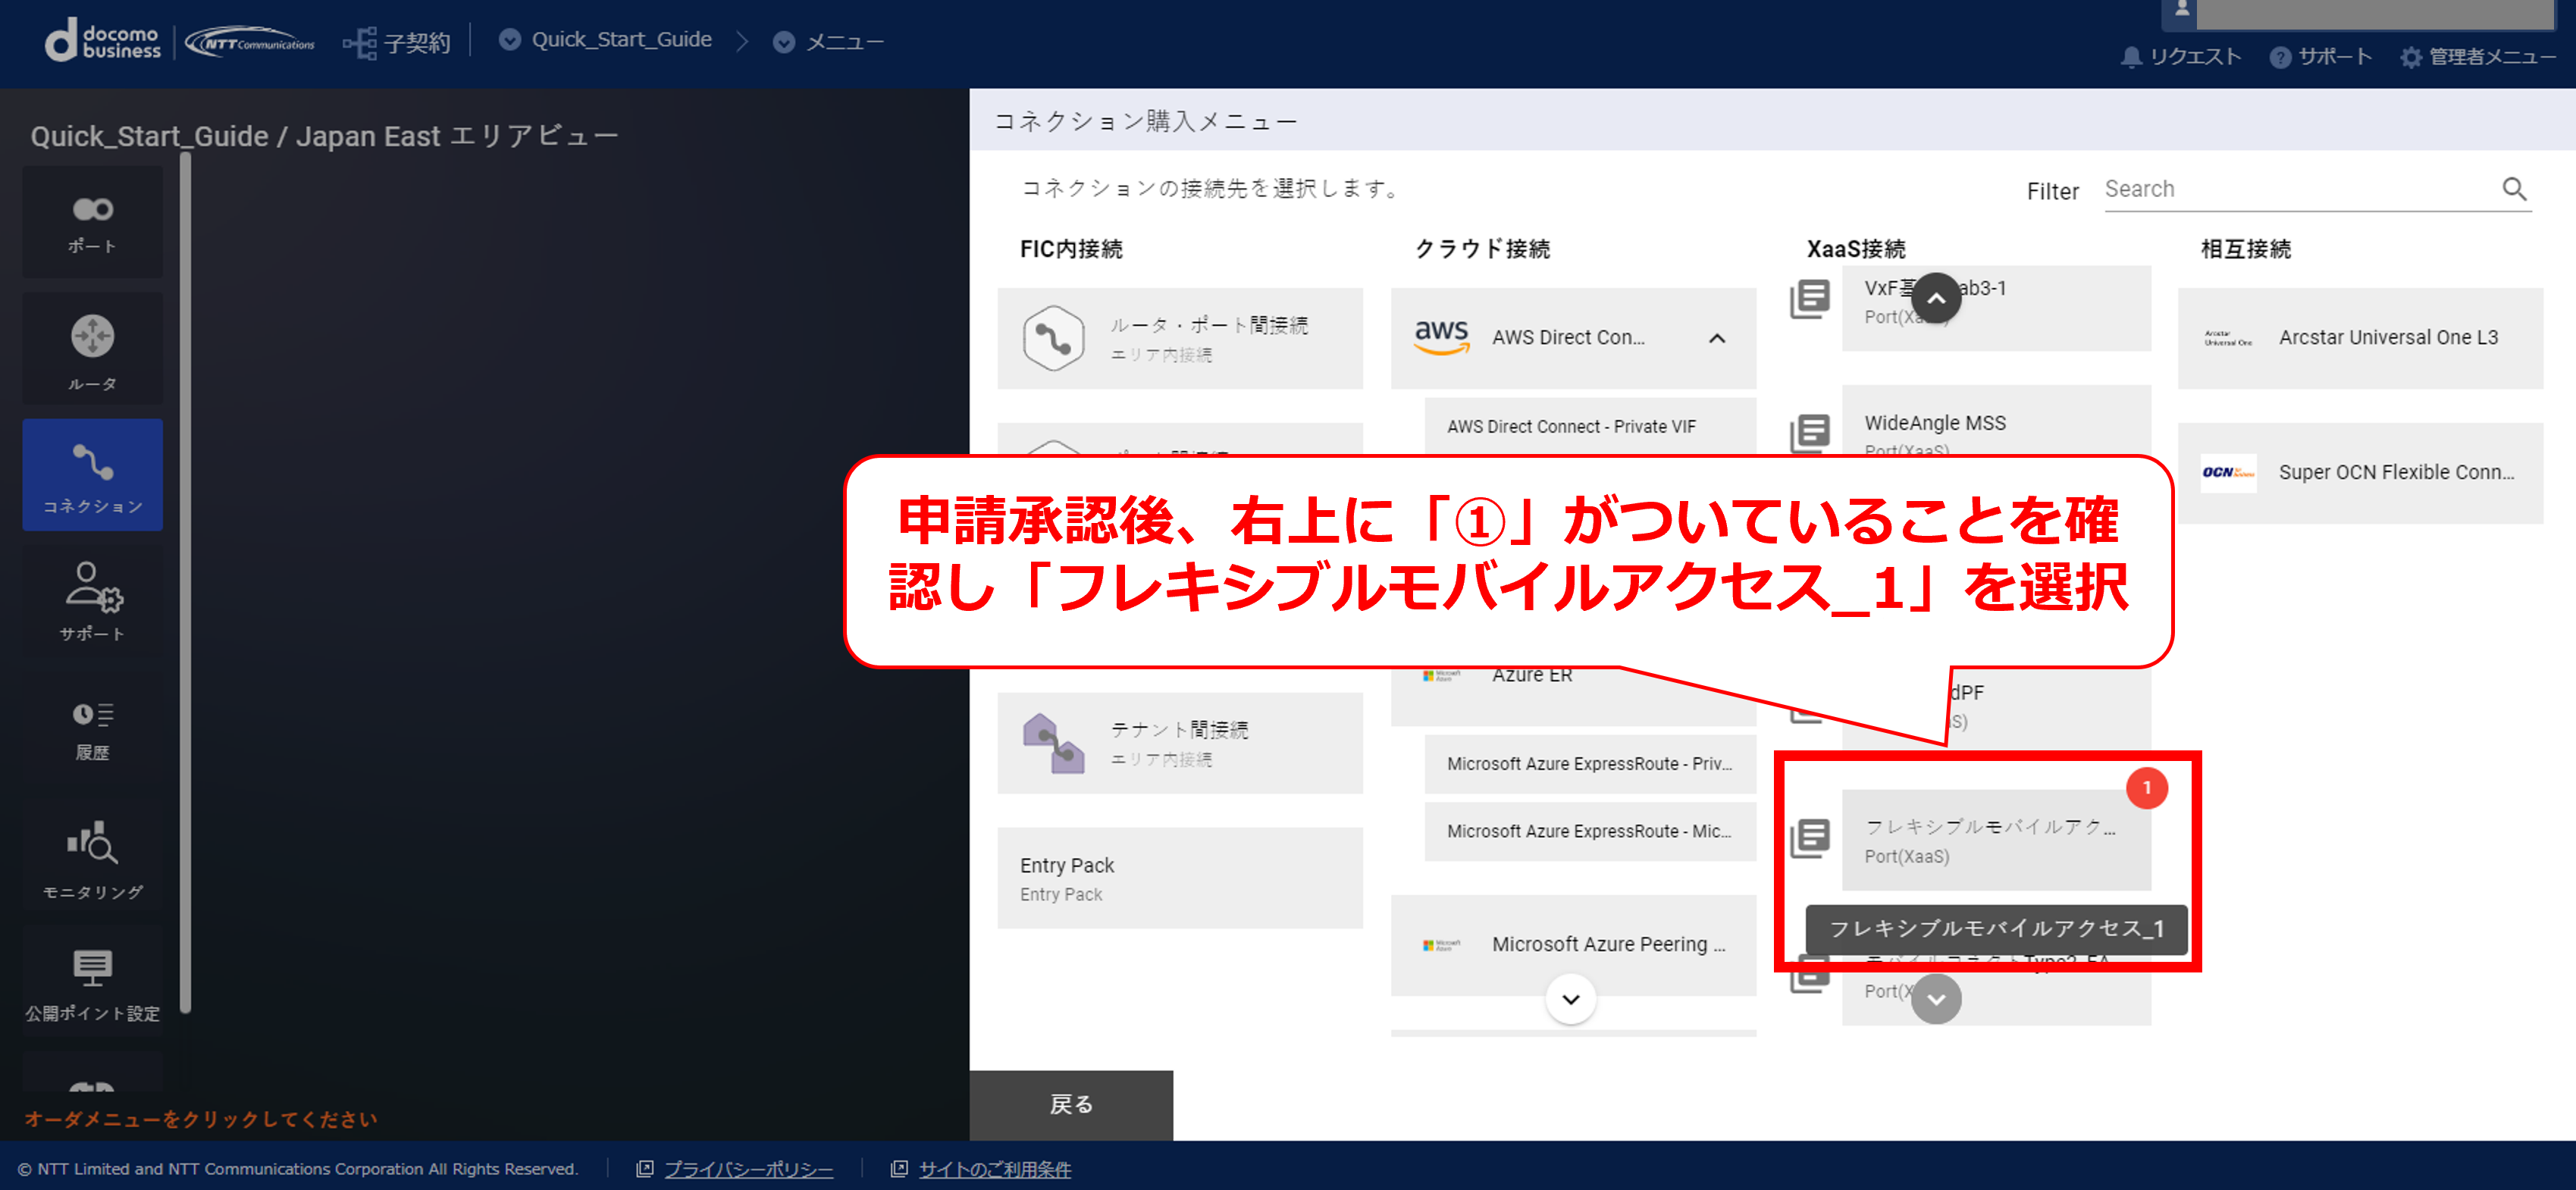The image size is (2576, 1190).
Task: Open the 管理者メニュー
Action: pyautogui.click(x=2478, y=57)
